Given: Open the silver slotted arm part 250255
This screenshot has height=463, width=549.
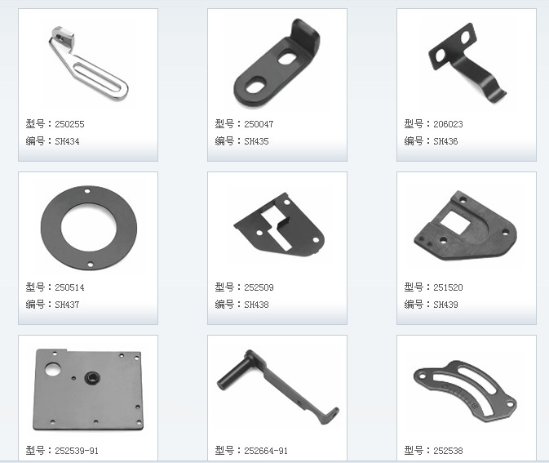Looking at the screenshot, I should (x=88, y=63).
